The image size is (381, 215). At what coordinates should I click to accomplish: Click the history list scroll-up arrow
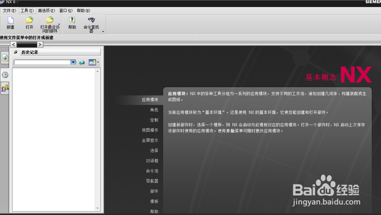point(98,71)
